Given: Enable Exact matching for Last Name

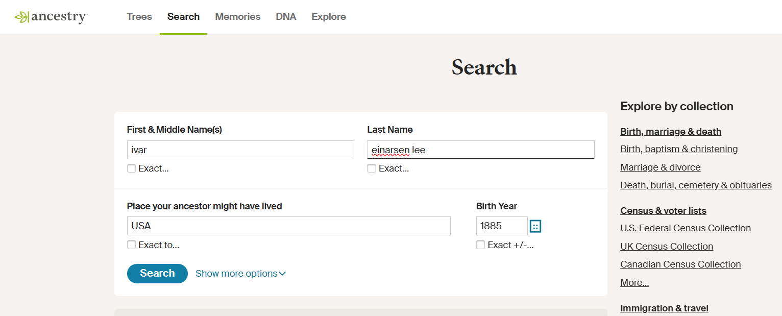Looking at the screenshot, I should click(371, 168).
